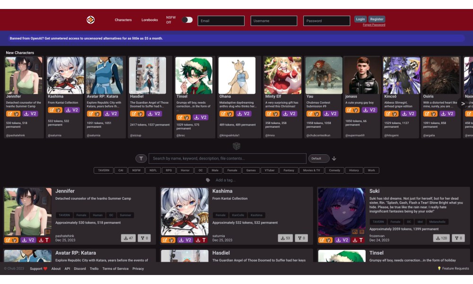Screen dimensions: 473x284
Task: Toggle the Horror tag filter
Action: 185,170
